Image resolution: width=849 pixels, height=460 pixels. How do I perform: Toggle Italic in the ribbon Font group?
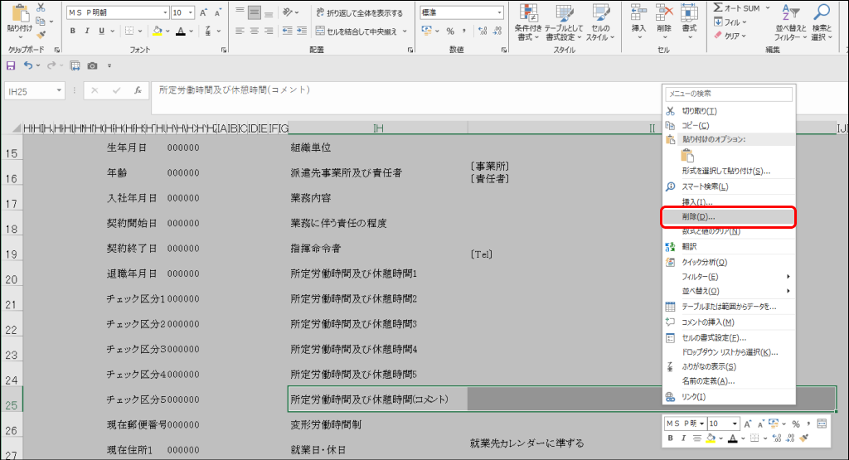pyautogui.click(x=86, y=31)
